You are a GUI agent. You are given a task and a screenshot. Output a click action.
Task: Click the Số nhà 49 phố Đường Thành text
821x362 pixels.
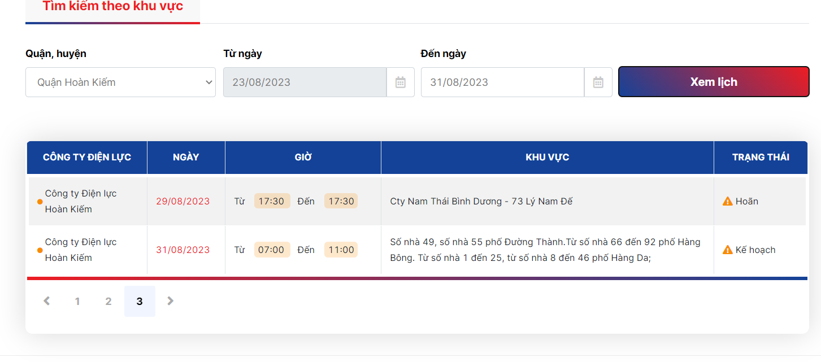545,250
